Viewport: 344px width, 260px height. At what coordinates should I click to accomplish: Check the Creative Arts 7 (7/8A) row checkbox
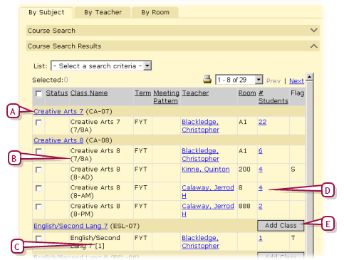click(x=38, y=123)
